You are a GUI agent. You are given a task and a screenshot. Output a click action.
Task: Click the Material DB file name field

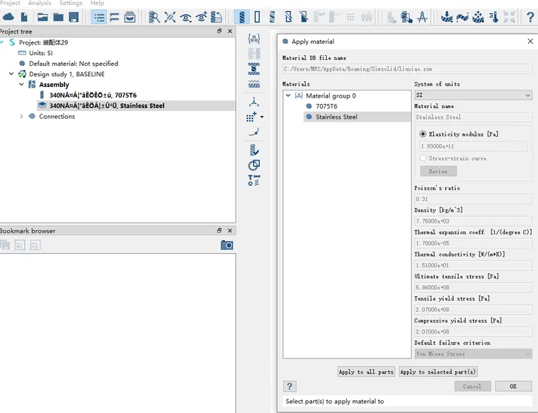pos(407,69)
